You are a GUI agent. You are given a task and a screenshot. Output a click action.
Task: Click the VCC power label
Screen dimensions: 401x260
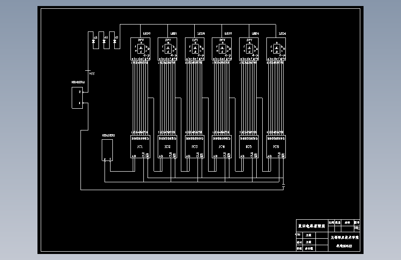pyautogui.click(x=92, y=74)
